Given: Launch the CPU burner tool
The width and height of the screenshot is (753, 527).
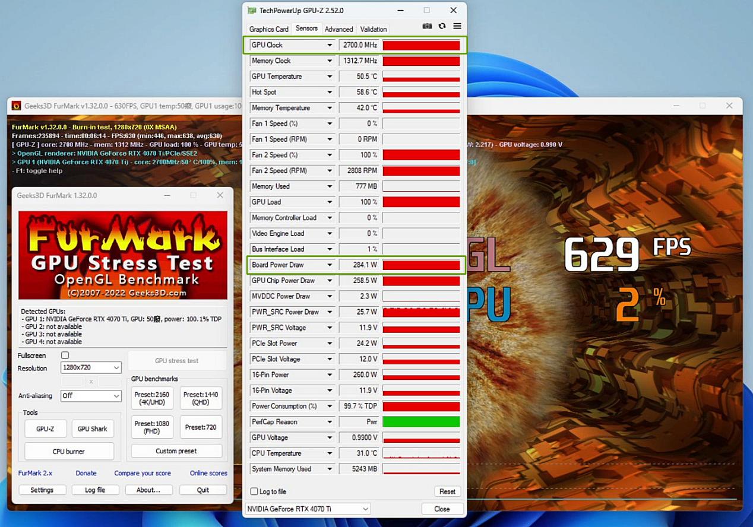Looking at the screenshot, I should coord(69,452).
